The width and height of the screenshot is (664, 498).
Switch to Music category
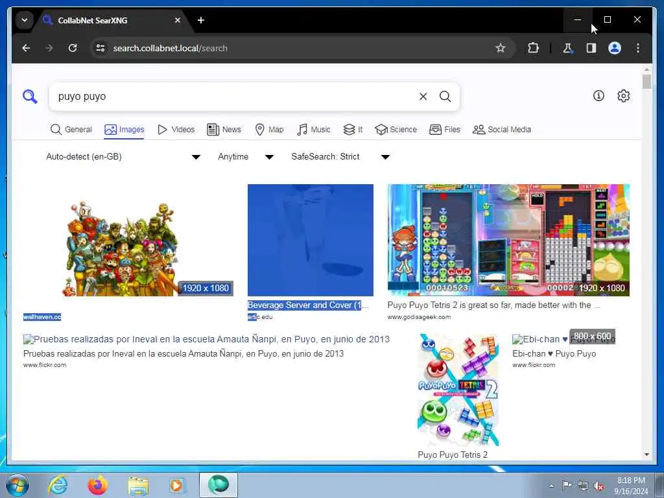point(314,130)
